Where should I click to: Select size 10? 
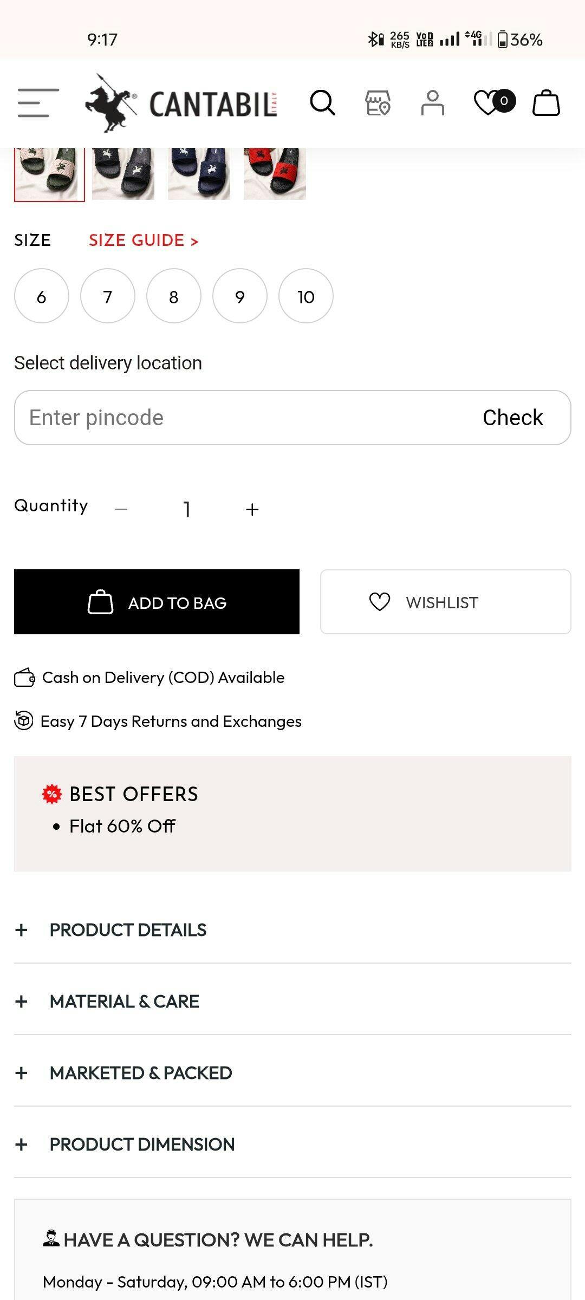coord(306,296)
